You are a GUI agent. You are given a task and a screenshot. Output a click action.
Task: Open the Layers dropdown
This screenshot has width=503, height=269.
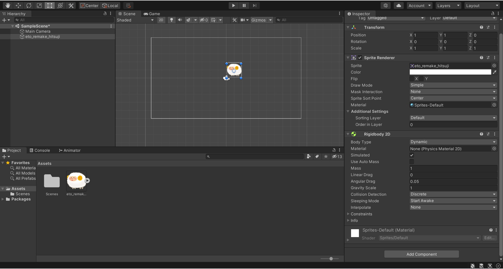[448, 5]
